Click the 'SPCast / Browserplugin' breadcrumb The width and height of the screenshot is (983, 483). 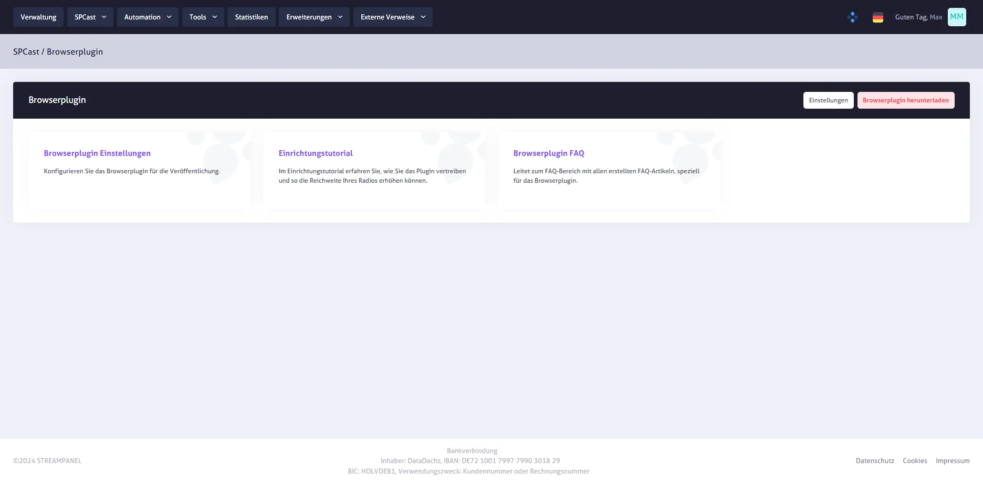[x=58, y=51]
